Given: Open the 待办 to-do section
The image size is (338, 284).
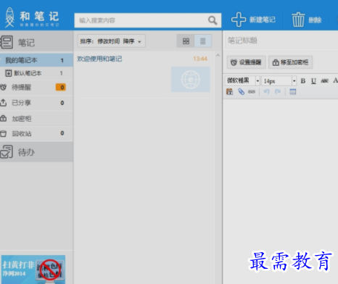Looking at the screenshot, I should tap(36, 152).
